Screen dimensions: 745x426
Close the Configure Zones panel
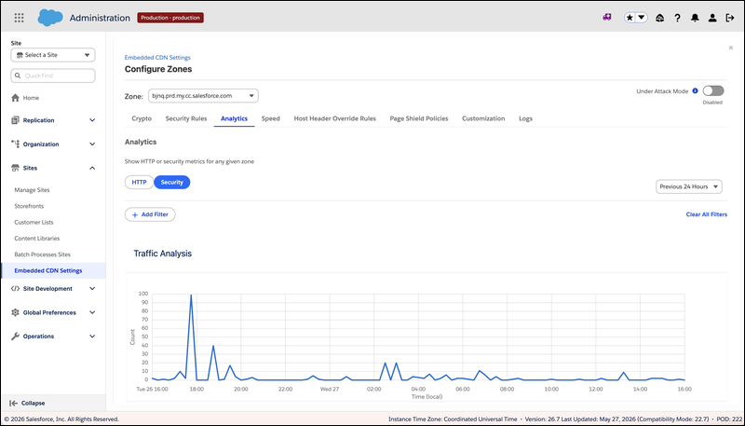pyautogui.click(x=731, y=48)
